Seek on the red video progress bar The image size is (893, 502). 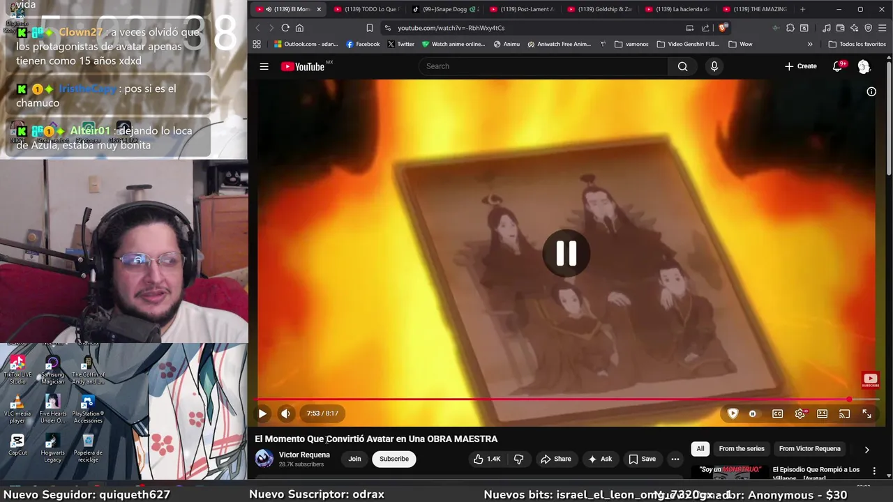568,400
